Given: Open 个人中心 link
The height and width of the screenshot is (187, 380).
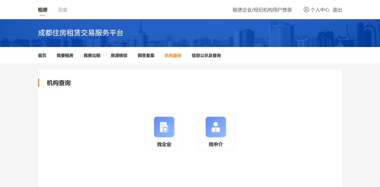Looking at the screenshot, I should point(320,10).
